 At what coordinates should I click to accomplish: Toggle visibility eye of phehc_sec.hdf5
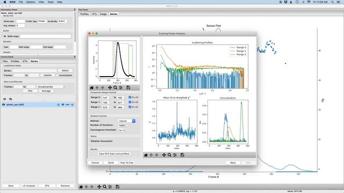[4, 105]
